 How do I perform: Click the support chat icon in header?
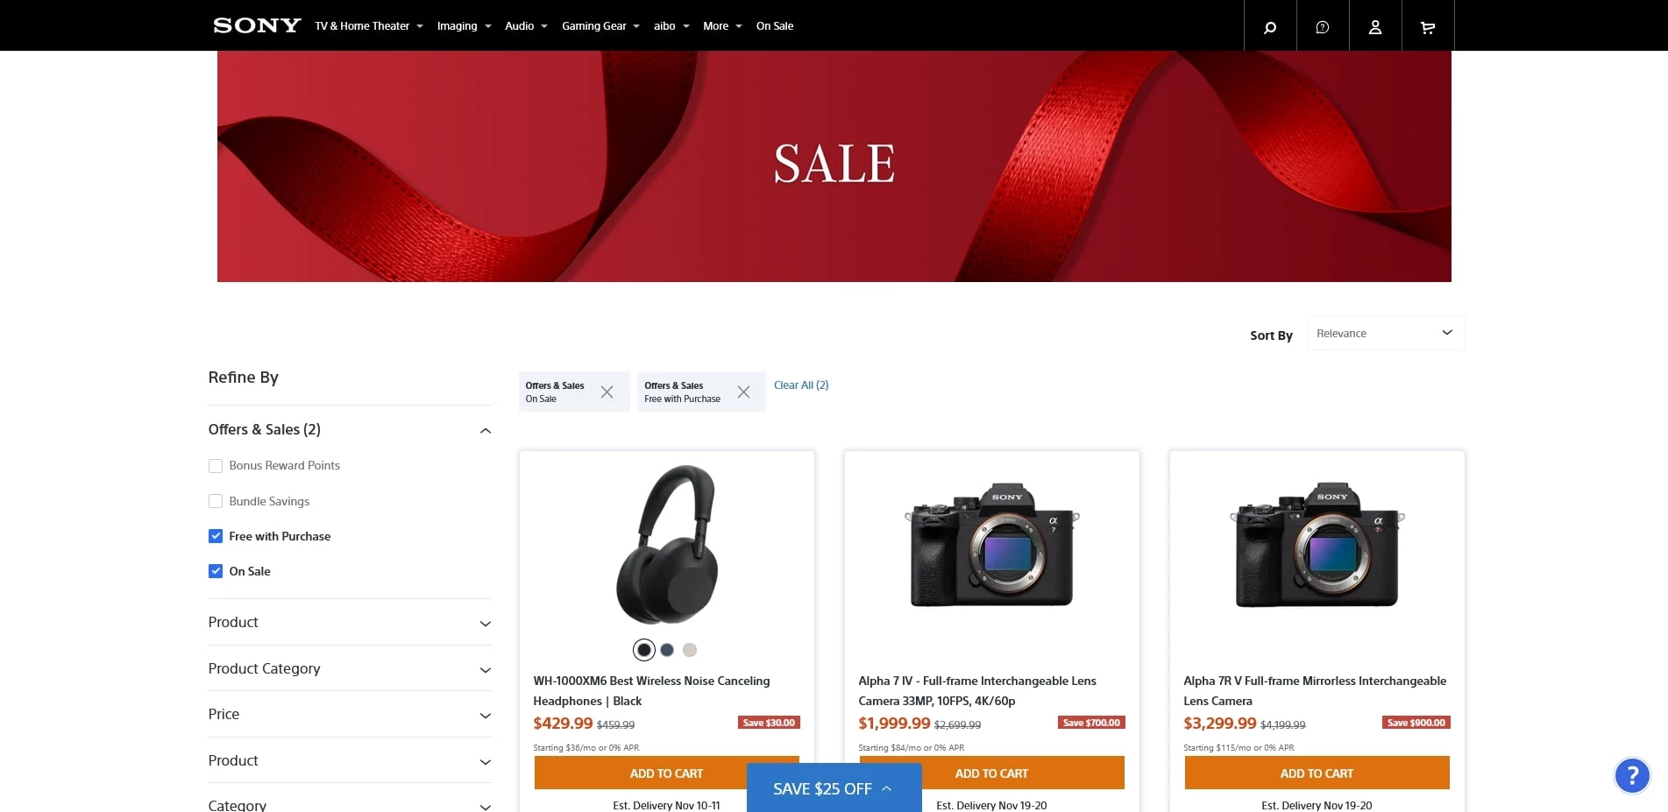[1323, 27]
